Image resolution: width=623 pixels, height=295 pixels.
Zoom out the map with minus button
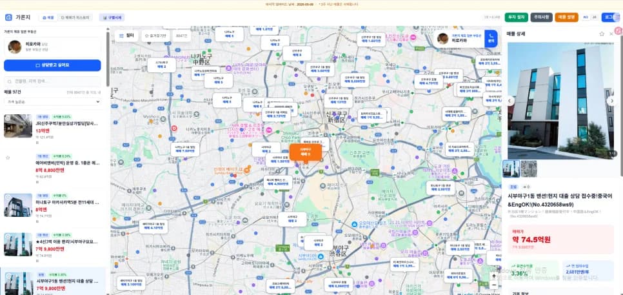(x=494, y=285)
